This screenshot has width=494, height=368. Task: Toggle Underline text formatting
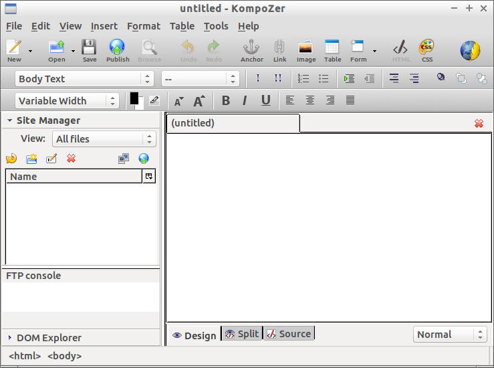265,101
